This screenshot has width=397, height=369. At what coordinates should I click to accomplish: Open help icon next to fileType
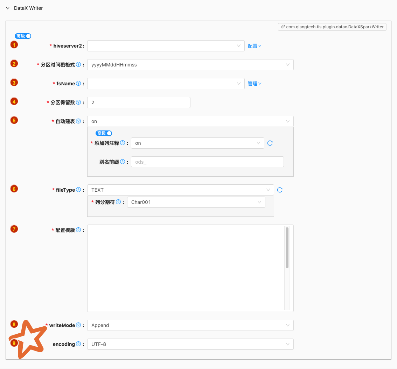(x=78, y=190)
